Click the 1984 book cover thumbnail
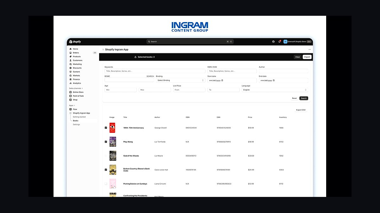The width and height of the screenshot is (380, 213). click(112, 128)
